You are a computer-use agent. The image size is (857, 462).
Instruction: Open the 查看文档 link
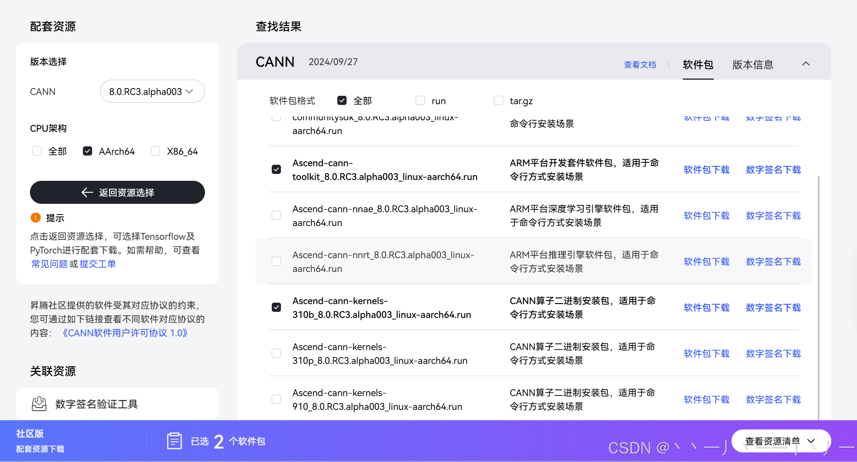[x=640, y=64]
